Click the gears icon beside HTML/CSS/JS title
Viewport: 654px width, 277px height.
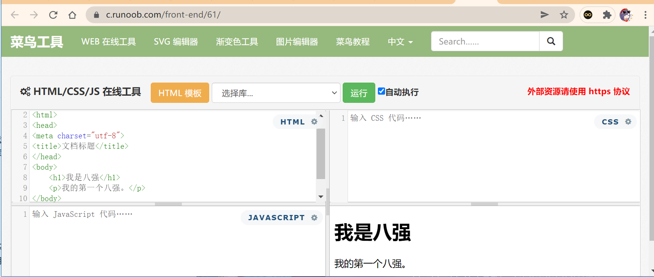click(x=25, y=92)
